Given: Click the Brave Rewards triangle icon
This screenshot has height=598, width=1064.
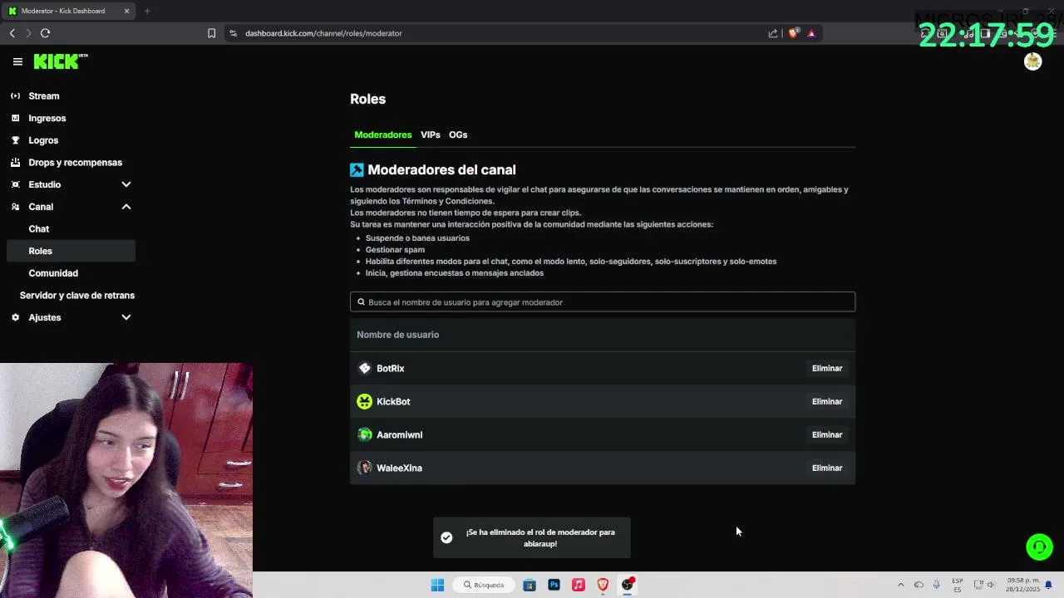Looking at the screenshot, I should tap(811, 33).
